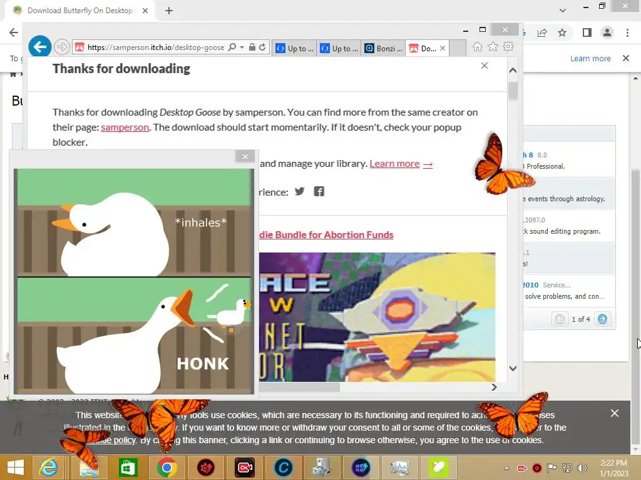
Task: Close the Chrome 'Download Butterfly On Desktop' tab
Action: (x=145, y=11)
